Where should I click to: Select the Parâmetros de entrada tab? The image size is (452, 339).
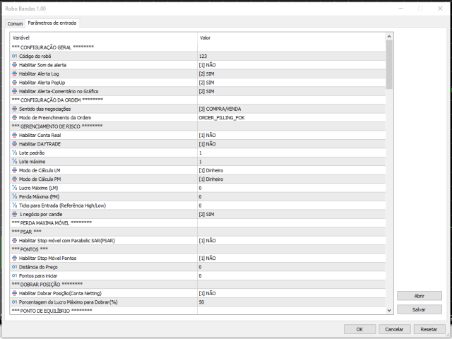coord(52,23)
